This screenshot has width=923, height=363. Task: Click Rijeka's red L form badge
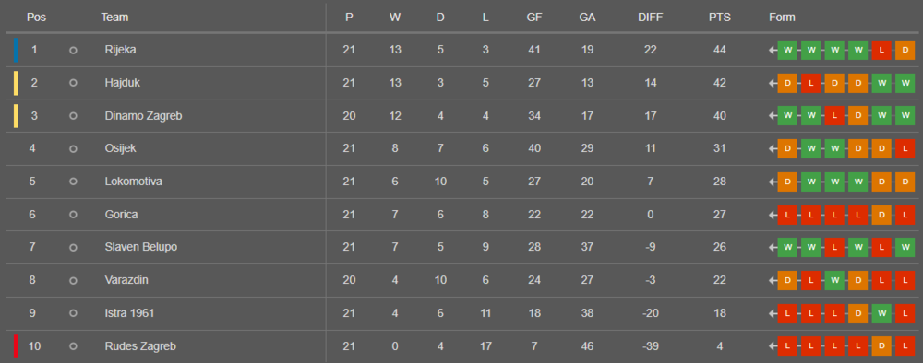(881, 51)
